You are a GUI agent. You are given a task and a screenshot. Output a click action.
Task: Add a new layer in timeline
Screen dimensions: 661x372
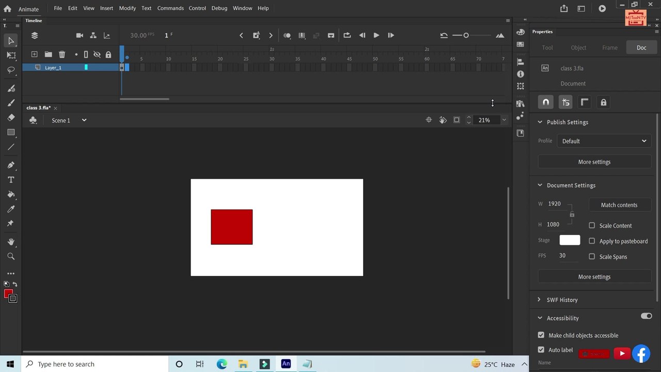34,54
